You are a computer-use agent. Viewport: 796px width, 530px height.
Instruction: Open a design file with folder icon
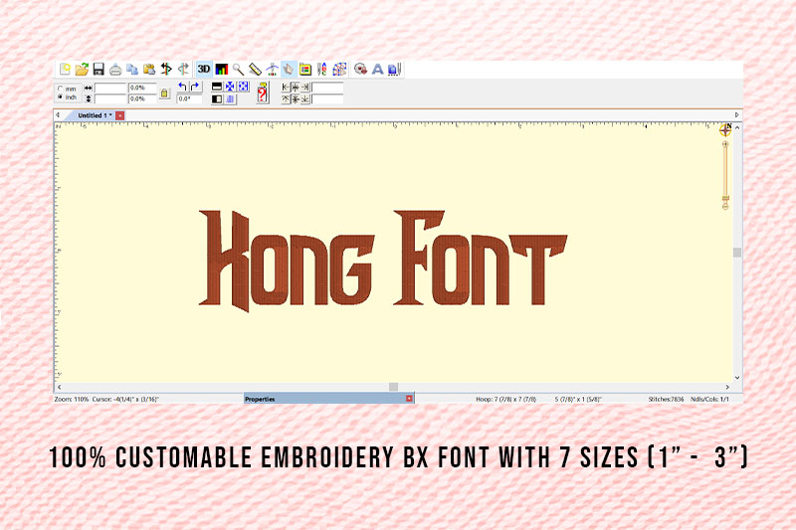pos(82,69)
